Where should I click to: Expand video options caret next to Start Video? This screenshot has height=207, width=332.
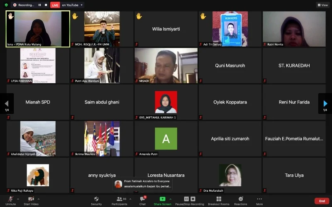point(39,199)
